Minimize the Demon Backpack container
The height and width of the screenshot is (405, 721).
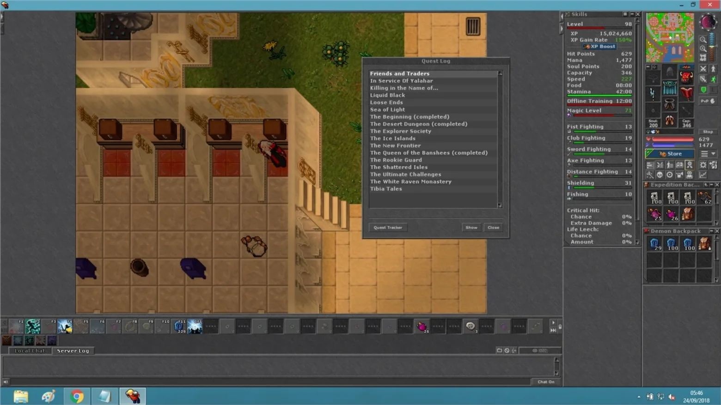(712, 231)
